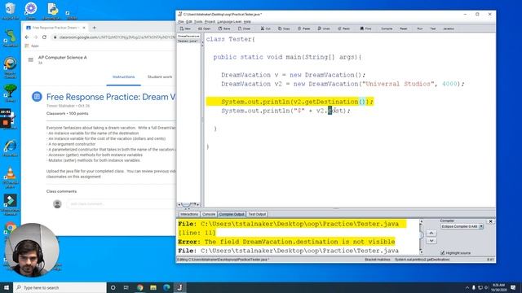Click the Compile button in DrJava toolbar
Screen dimensions: 522x293
pyautogui.click(x=387, y=28)
